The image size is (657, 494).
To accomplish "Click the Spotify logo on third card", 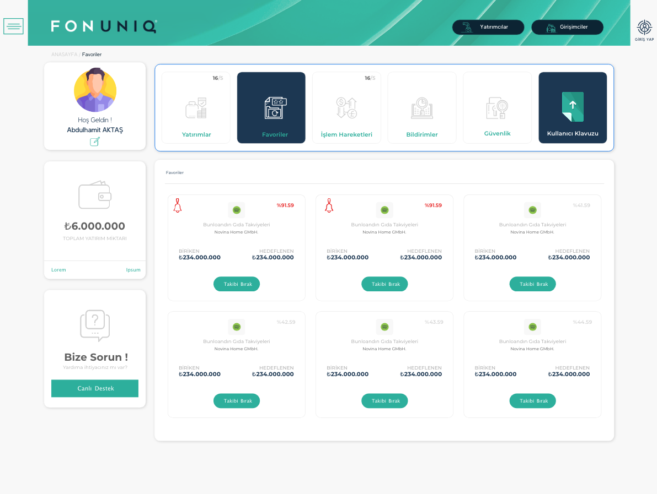I will tap(532, 210).
